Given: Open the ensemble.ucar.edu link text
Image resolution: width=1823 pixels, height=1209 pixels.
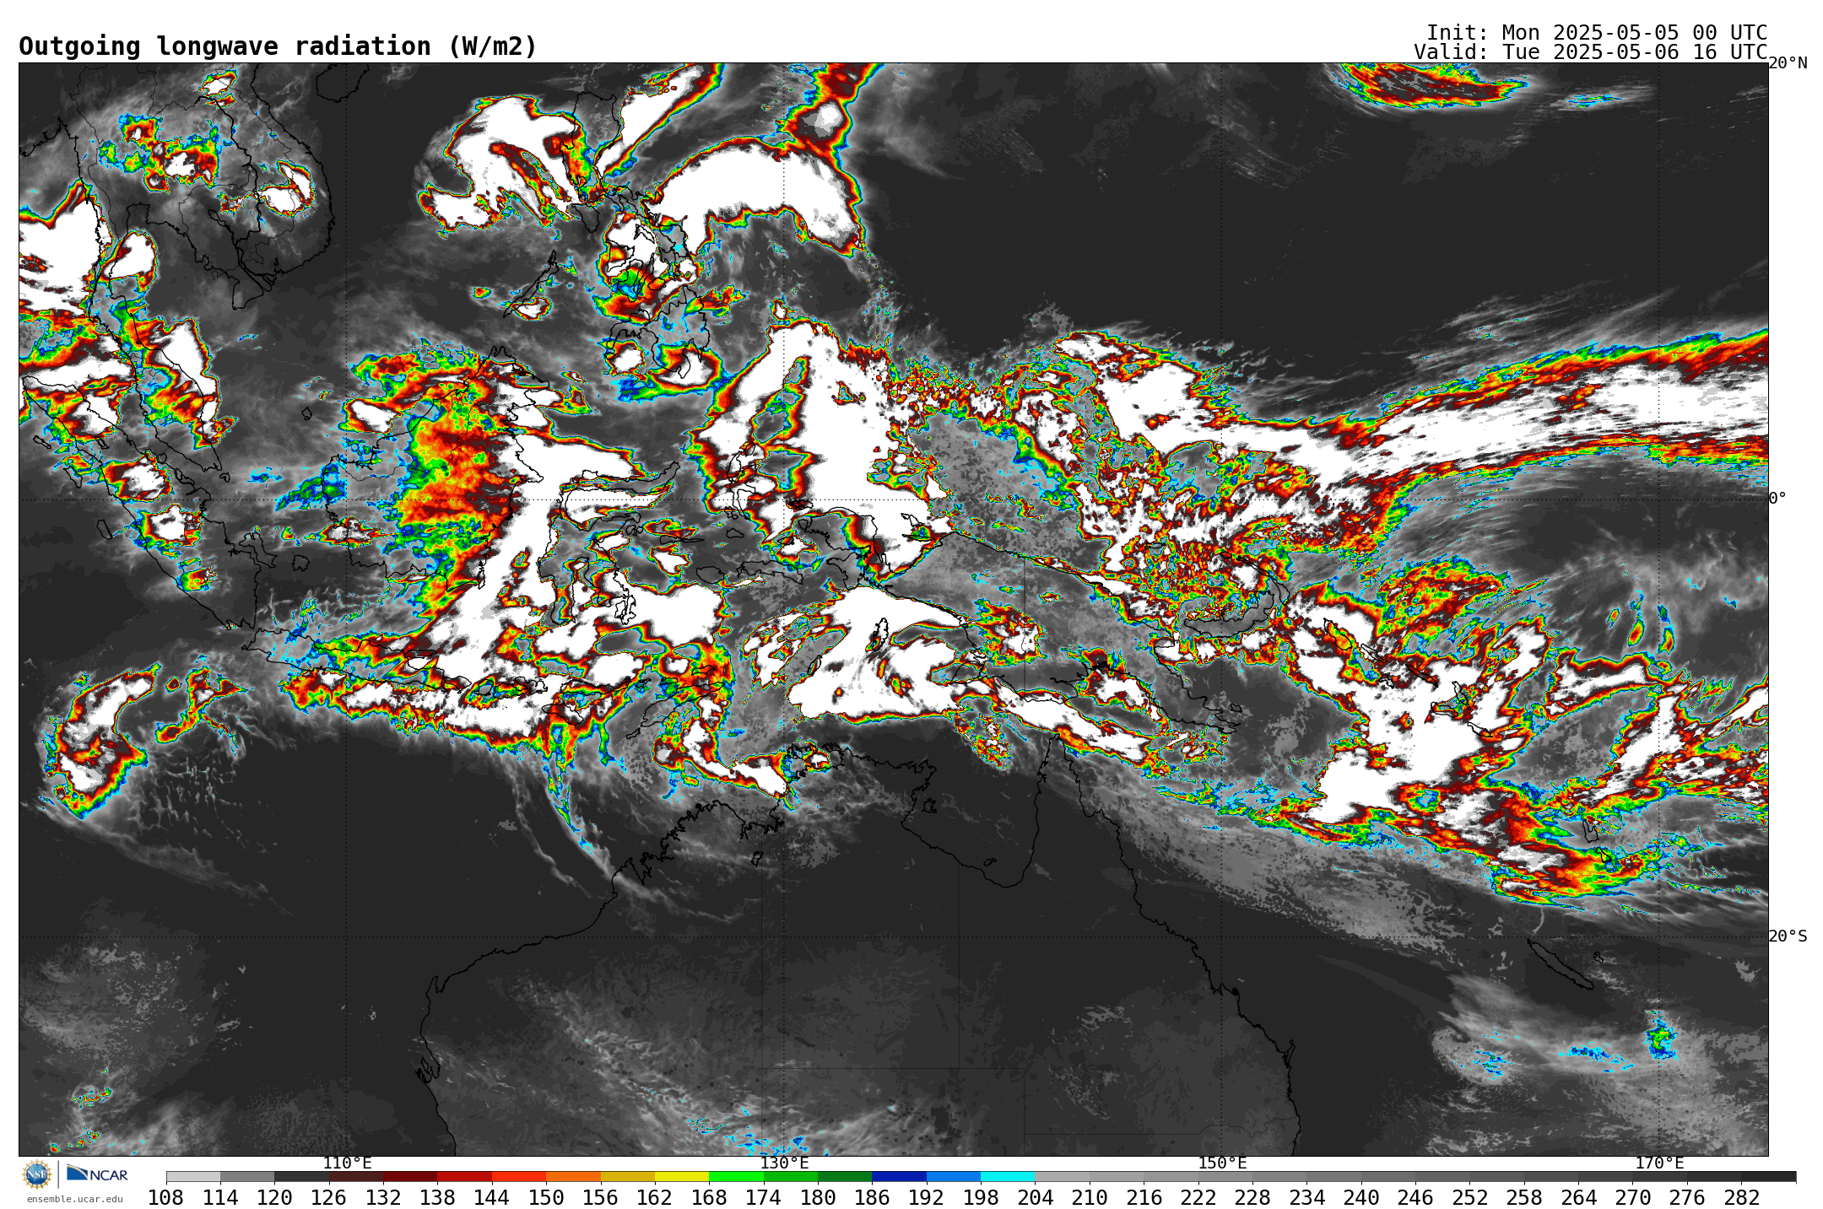Looking at the screenshot, I should (75, 1199).
